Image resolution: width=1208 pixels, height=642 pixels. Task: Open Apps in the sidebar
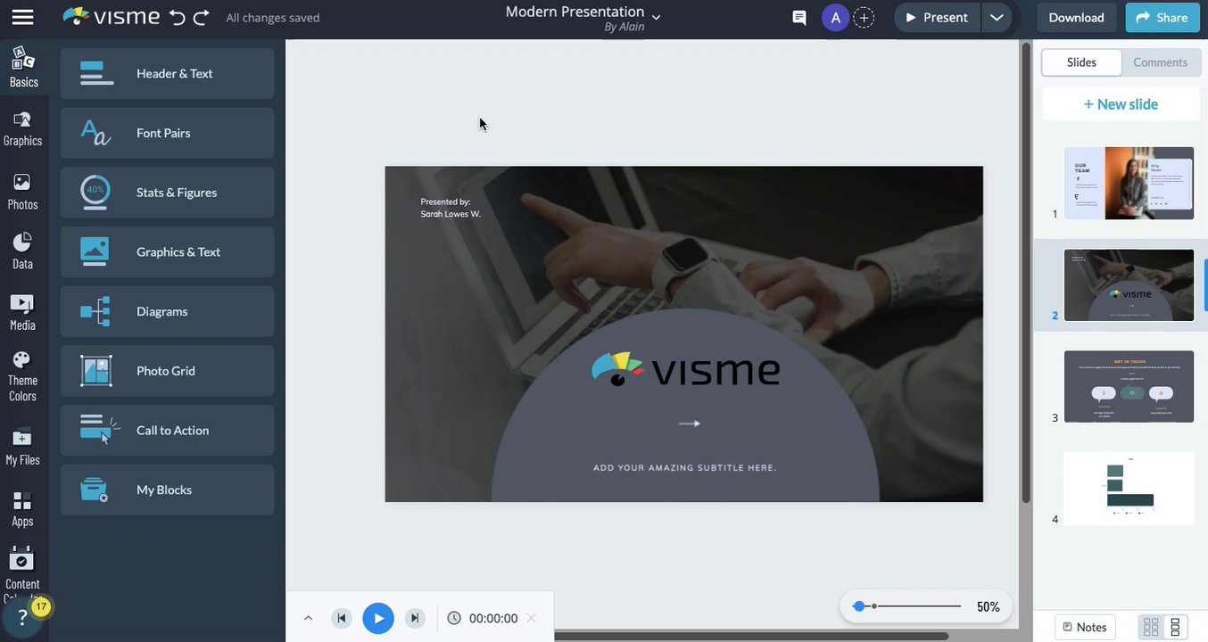(x=23, y=508)
